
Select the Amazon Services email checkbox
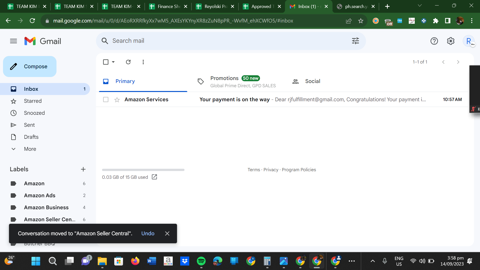click(x=106, y=99)
